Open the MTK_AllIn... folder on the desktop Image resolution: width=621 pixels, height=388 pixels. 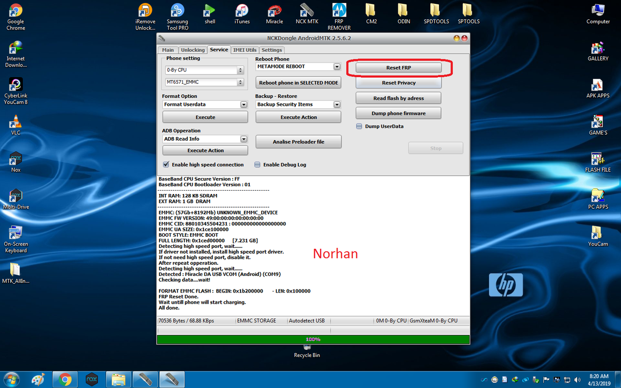16,273
